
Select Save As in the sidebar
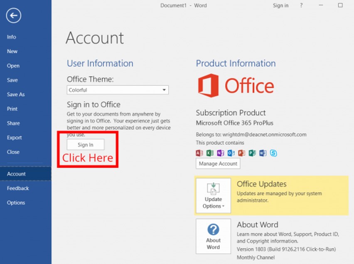pos(16,95)
